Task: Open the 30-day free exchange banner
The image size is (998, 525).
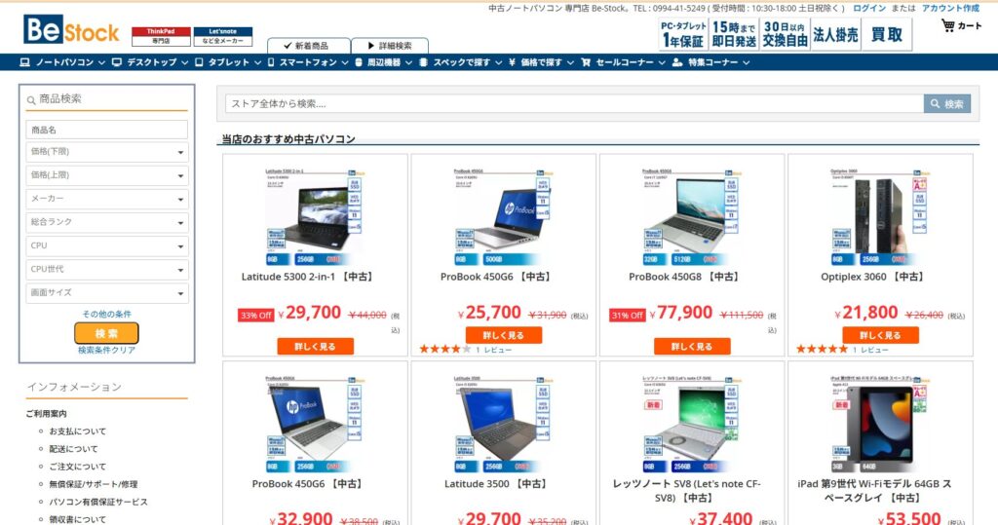Action: click(785, 34)
